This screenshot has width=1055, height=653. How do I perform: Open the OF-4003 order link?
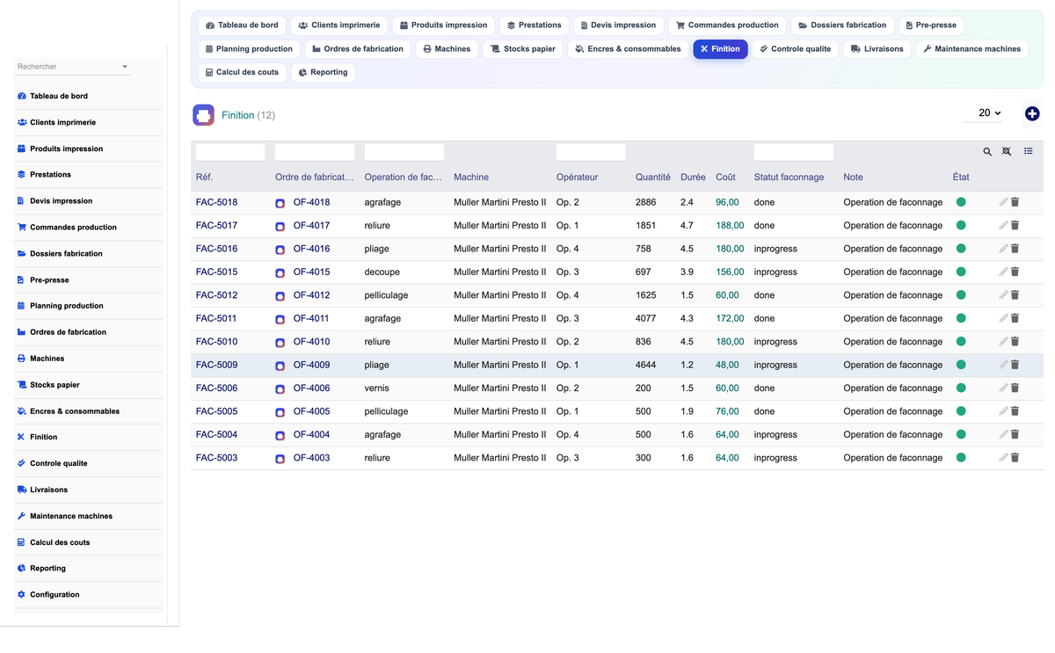(311, 458)
